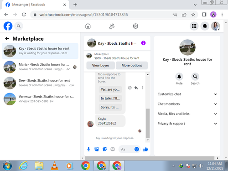Screen dimensions: 228x171
Task: Open more message options three dots
Action: pos(142,88)
